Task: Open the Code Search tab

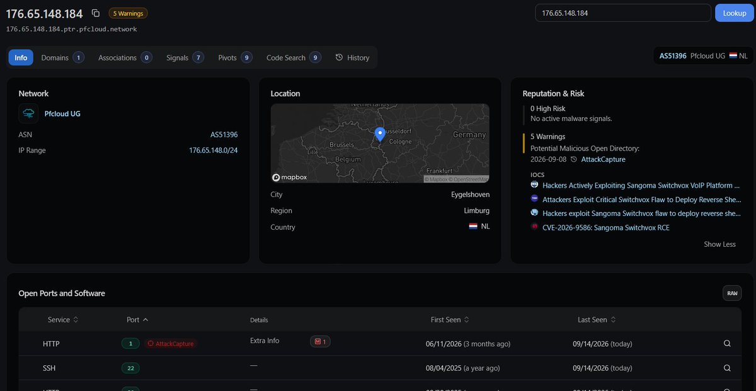Action: tap(294, 57)
